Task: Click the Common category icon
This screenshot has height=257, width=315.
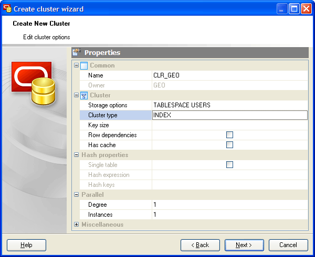Action: [84, 65]
